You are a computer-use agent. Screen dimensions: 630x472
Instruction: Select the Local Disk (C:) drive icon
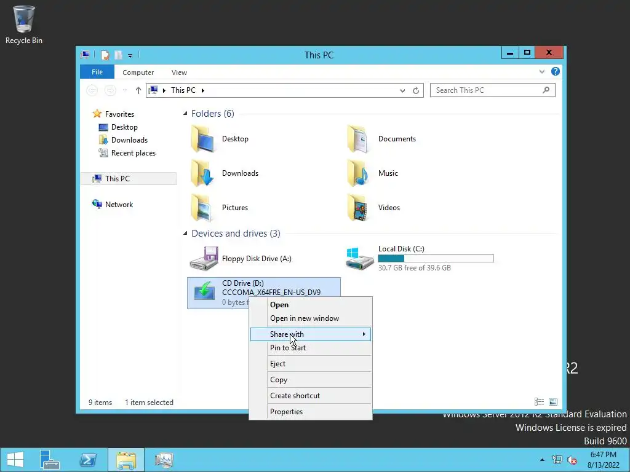(359, 259)
